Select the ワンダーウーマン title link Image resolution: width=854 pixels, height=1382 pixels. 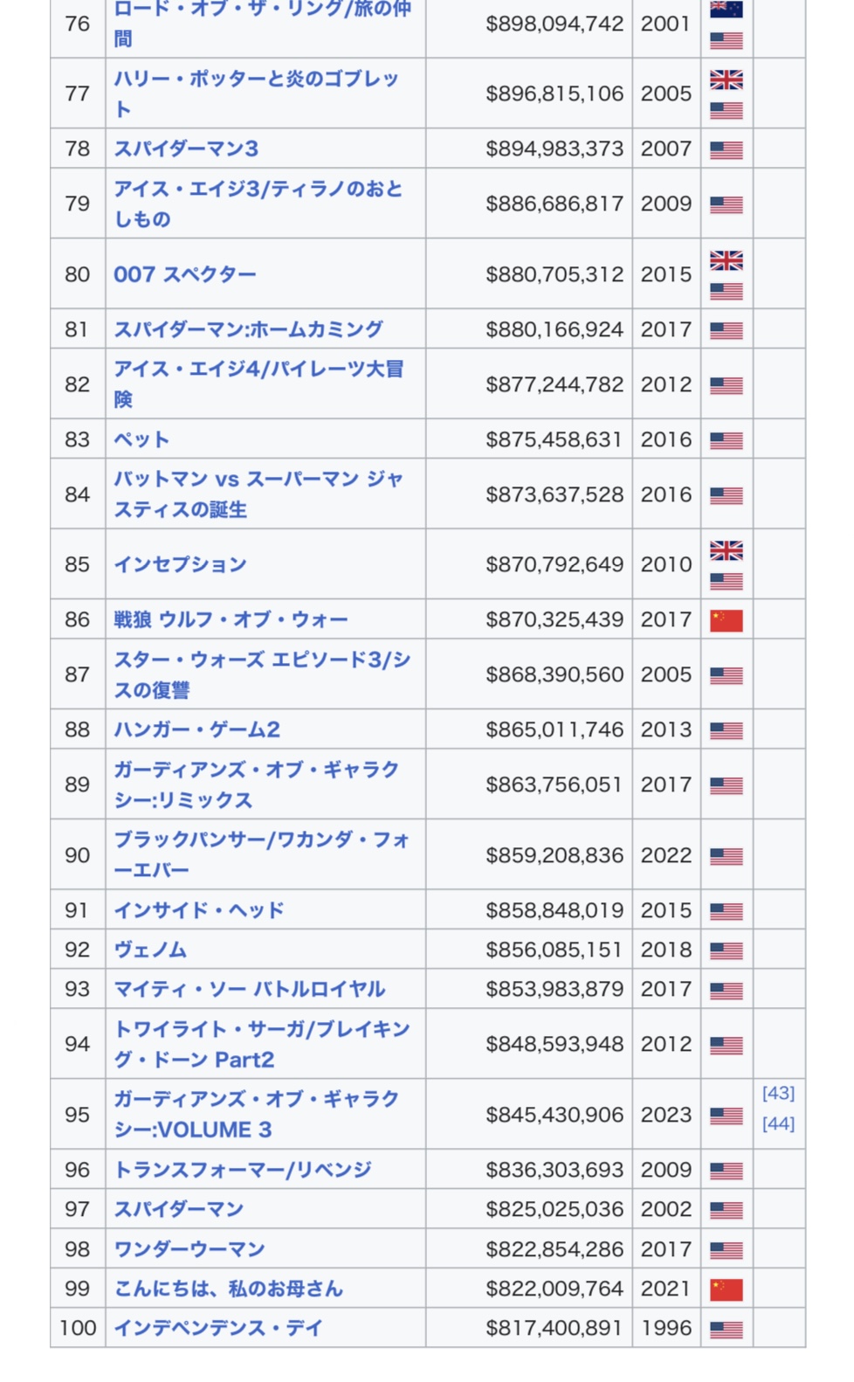pyautogui.click(x=189, y=1249)
